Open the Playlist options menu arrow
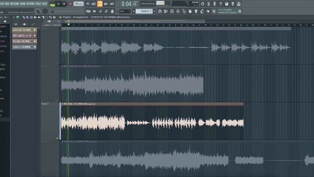This screenshot has height=177, width=314. (14, 18)
